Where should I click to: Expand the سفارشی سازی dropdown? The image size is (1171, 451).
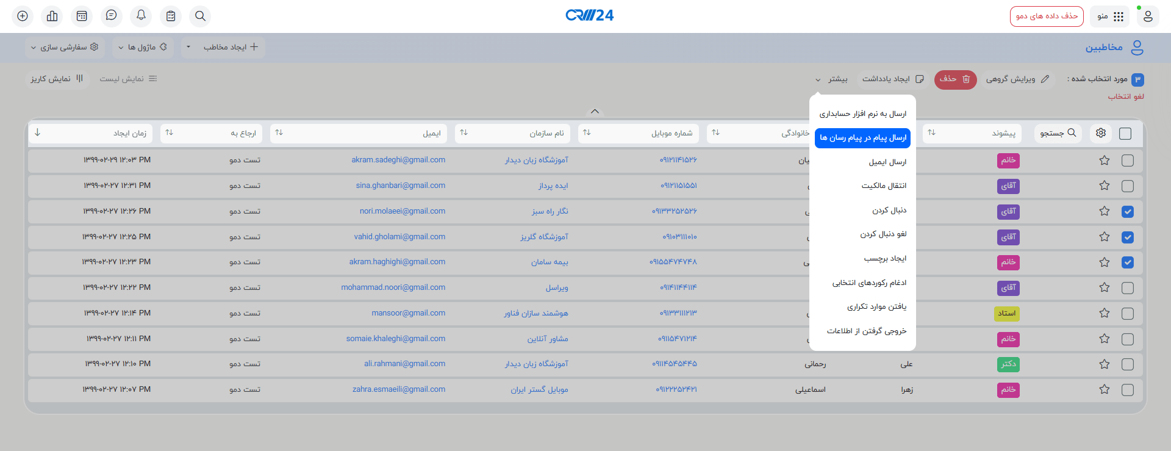click(64, 47)
